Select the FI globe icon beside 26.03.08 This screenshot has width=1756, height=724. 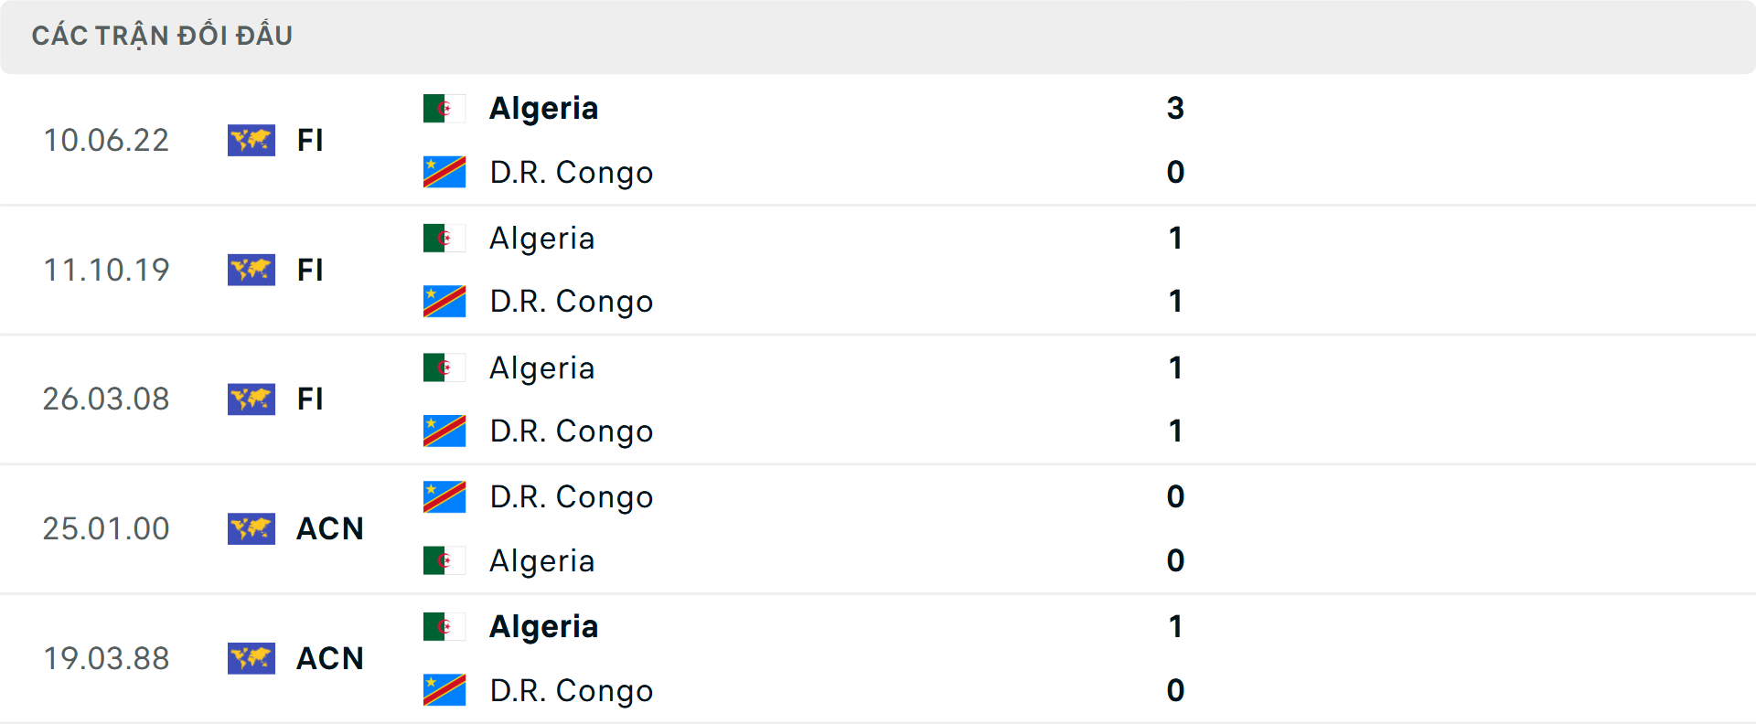tap(252, 399)
